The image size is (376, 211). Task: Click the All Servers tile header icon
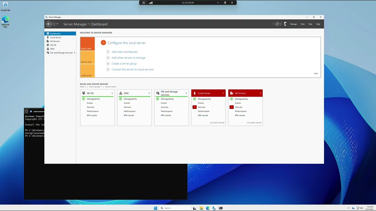[x=232, y=93]
